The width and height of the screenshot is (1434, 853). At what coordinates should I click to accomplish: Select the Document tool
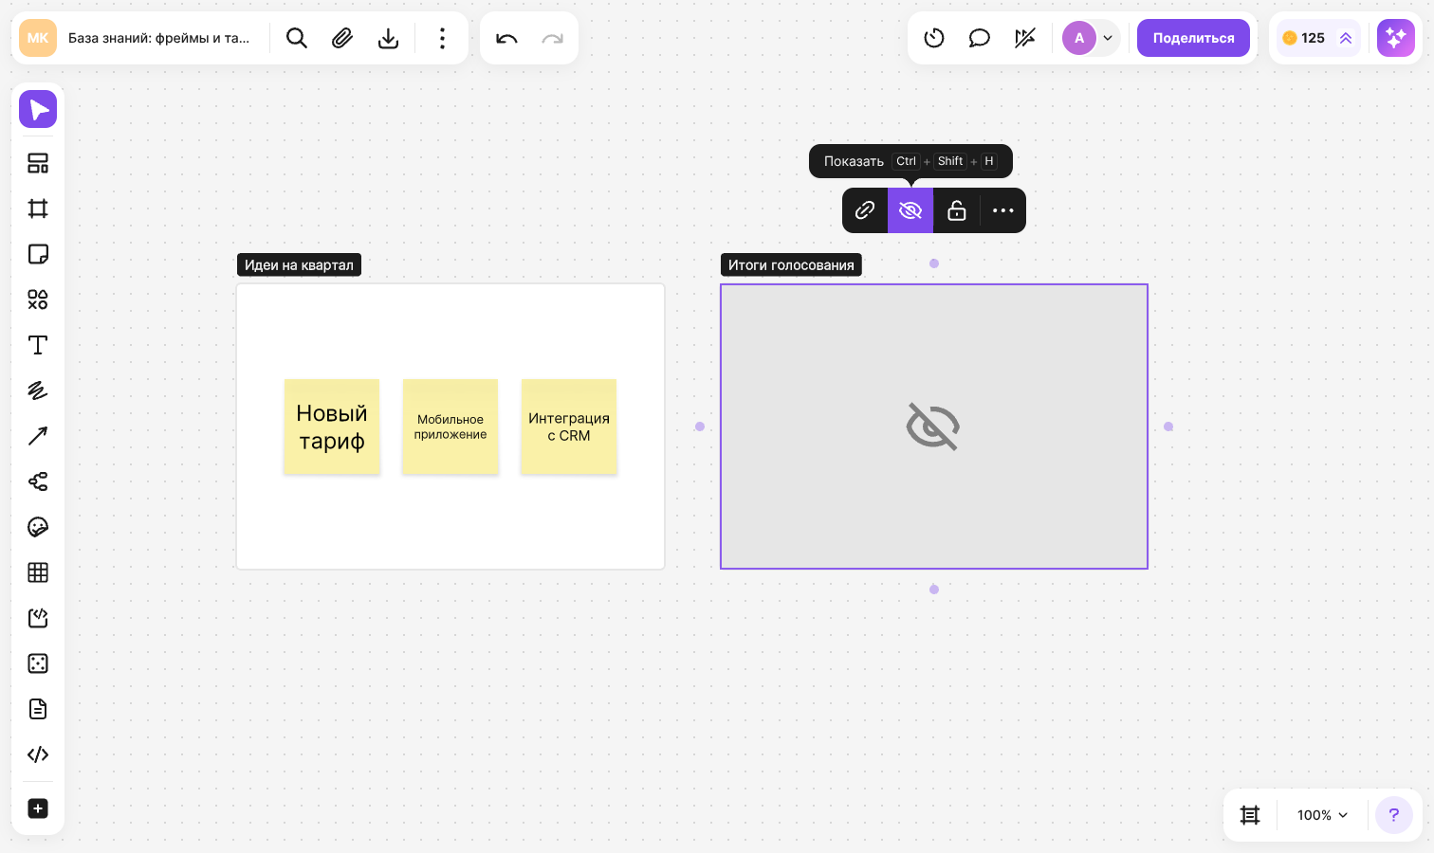pyautogui.click(x=38, y=709)
